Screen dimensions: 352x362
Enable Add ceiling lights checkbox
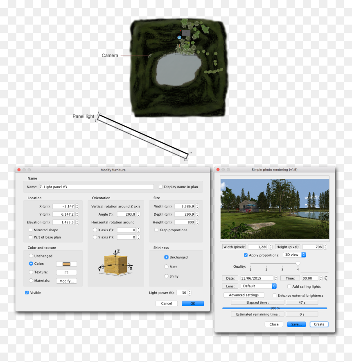[x=289, y=286]
